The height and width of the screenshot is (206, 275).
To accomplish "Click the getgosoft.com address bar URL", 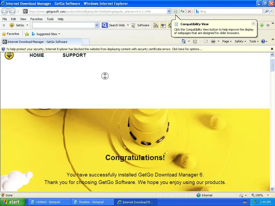I will coord(90,12).
